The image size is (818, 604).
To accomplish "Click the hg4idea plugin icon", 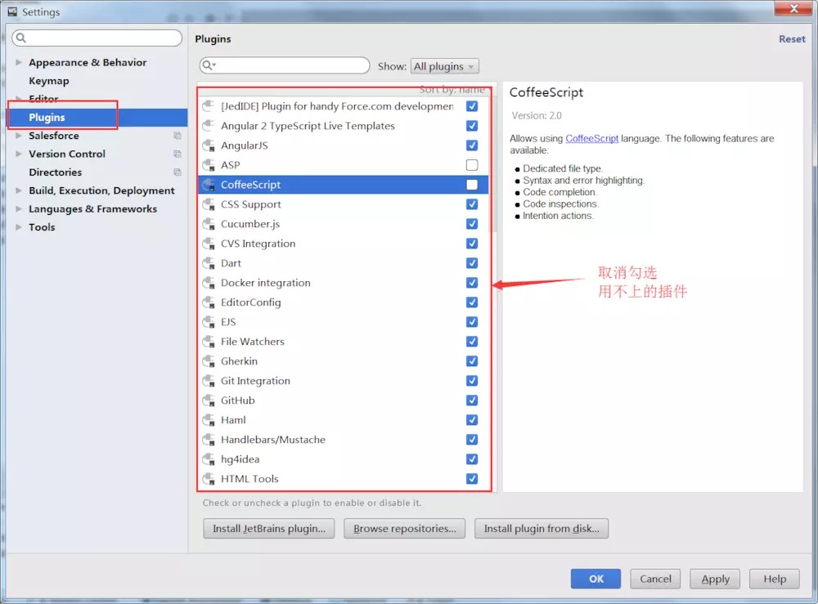I will click(209, 459).
